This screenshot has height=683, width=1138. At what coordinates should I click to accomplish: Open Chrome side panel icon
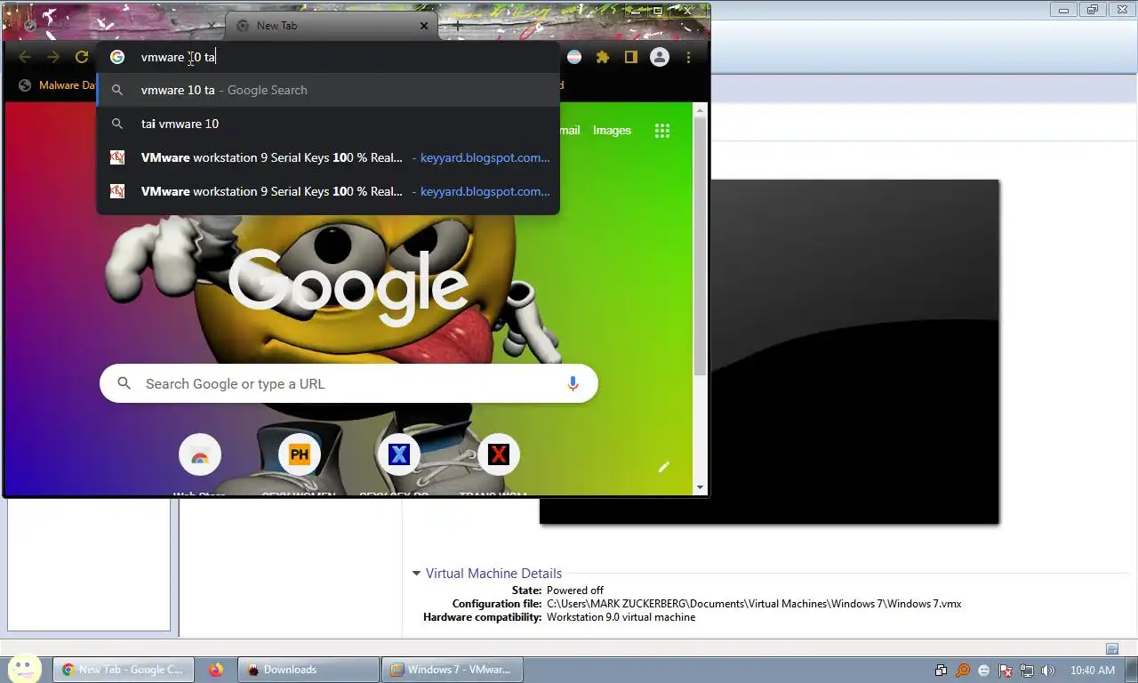click(x=631, y=57)
